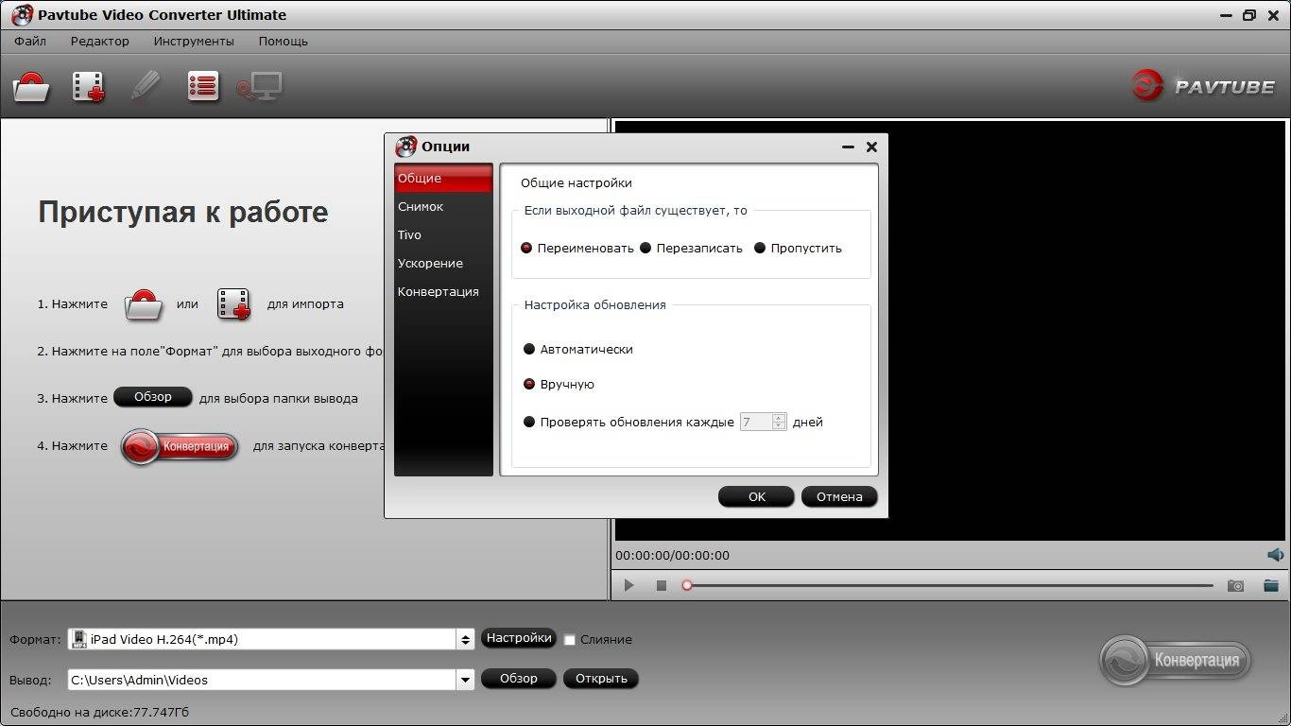Click the monitor search toolbar icon
Image resolution: width=1291 pixels, height=726 pixels.
[x=260, y=87]
